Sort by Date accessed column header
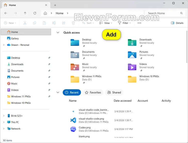 pyautogui.click(x=123, y=101)
